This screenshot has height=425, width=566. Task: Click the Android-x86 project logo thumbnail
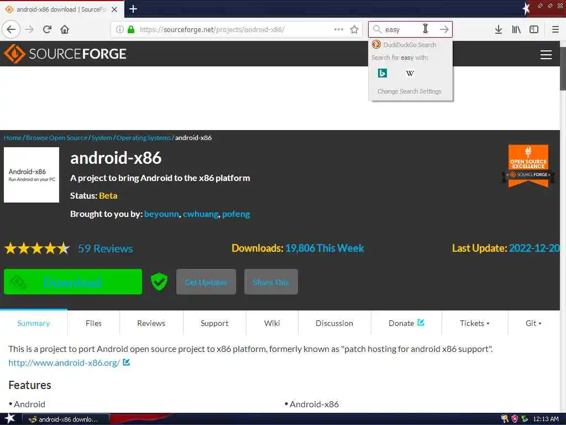tap(32, 174)
